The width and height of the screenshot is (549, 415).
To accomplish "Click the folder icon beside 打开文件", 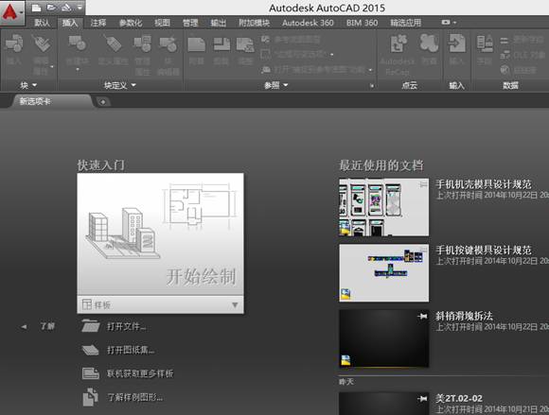I will pos(91,326).
